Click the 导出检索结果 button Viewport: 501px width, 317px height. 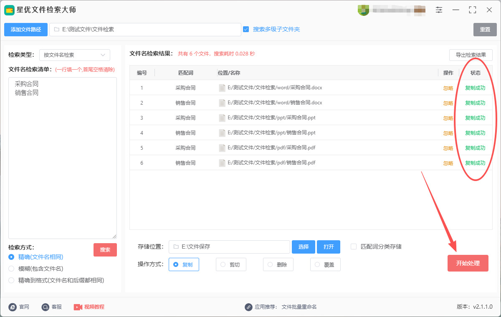(x=471, y=55)
